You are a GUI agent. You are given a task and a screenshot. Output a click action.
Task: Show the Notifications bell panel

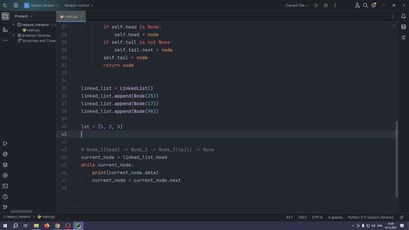tap(403, 16)
